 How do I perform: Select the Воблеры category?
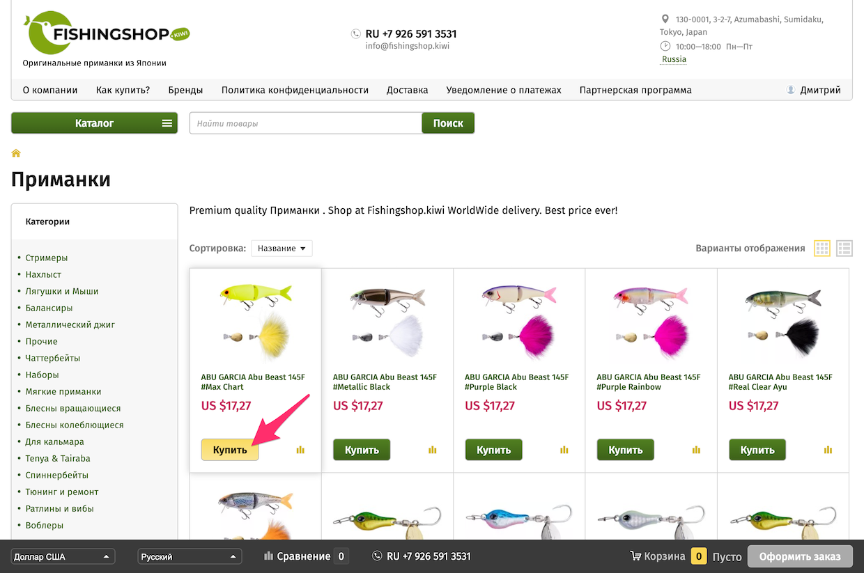(x=45, y=525)
